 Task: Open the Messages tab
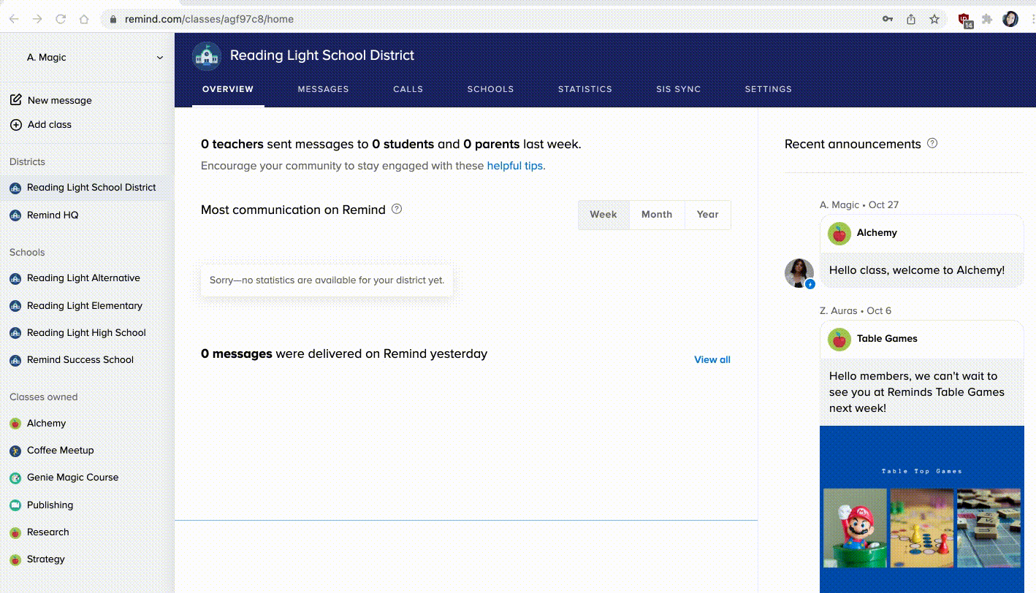tap(323, 89)
